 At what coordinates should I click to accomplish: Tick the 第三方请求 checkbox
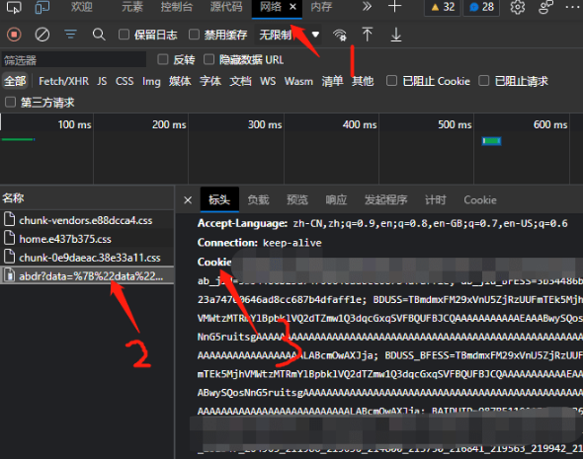pos(10,102)
